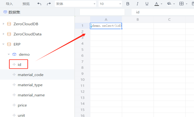Select the material_type field
This screenshot has height=117, width=194.
pyautogui.click(x=30, y=85)
